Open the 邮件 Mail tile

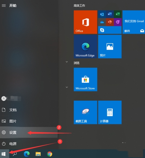pyautogui.click(x=134, y=22)
